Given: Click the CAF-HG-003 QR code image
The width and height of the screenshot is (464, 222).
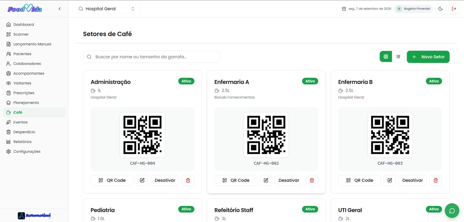Looking at the screenshot, I should coord(390,135).
